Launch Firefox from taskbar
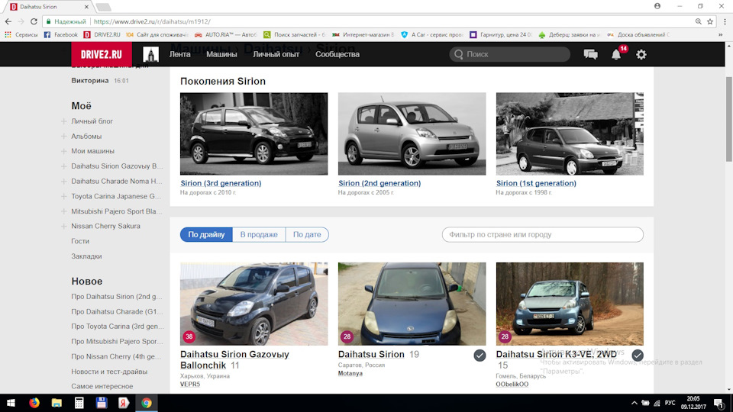 tap(34, 403)
